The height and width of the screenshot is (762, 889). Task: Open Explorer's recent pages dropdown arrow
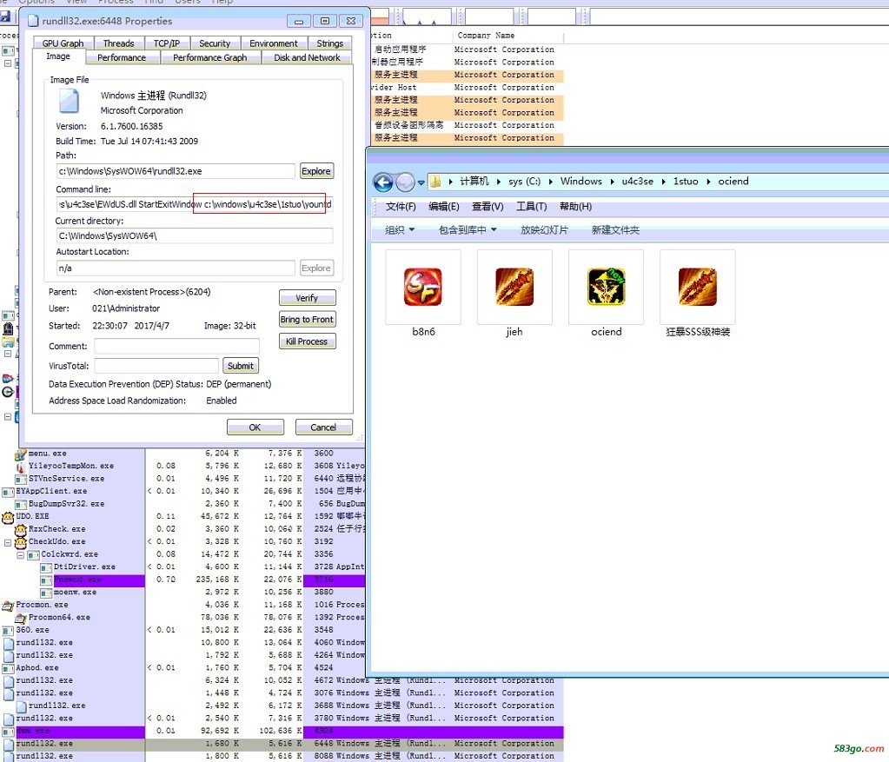pyautogui.click(x=421, y=182)
